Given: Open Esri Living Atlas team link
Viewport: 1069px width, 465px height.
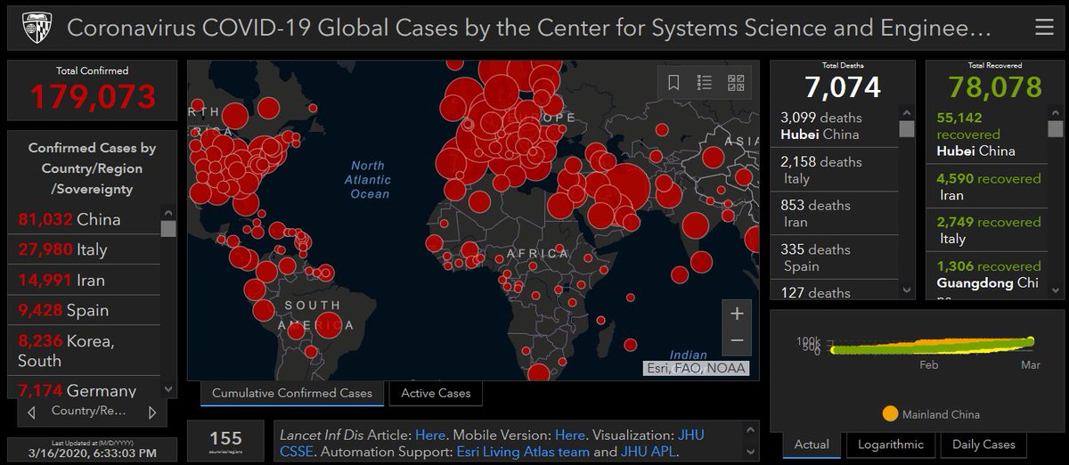Looking at the screenshot, I should pyautogui.click(x=523, y=452).
